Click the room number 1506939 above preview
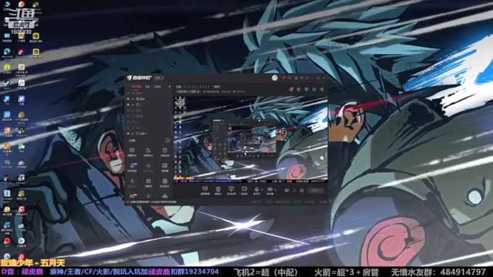Viewport: 493px width, 277px height. point(226,92)
